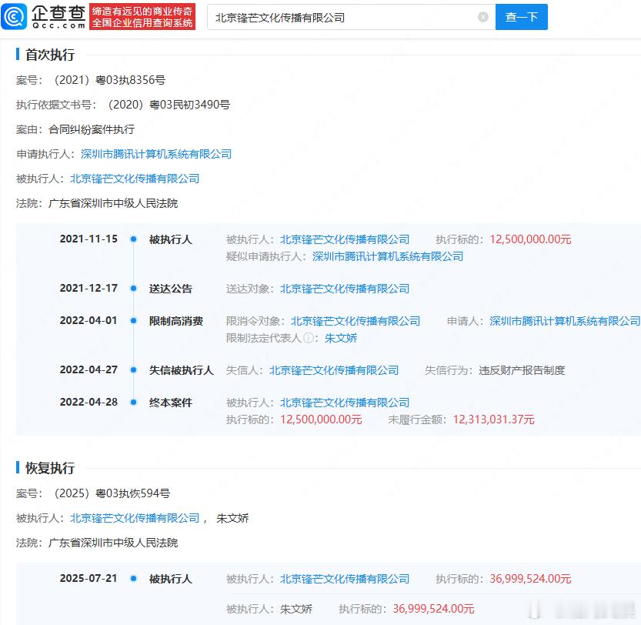Open 北京锋芒文化传播有限公司 link in 恢复执行 header
641x625 pixels.
135,518
